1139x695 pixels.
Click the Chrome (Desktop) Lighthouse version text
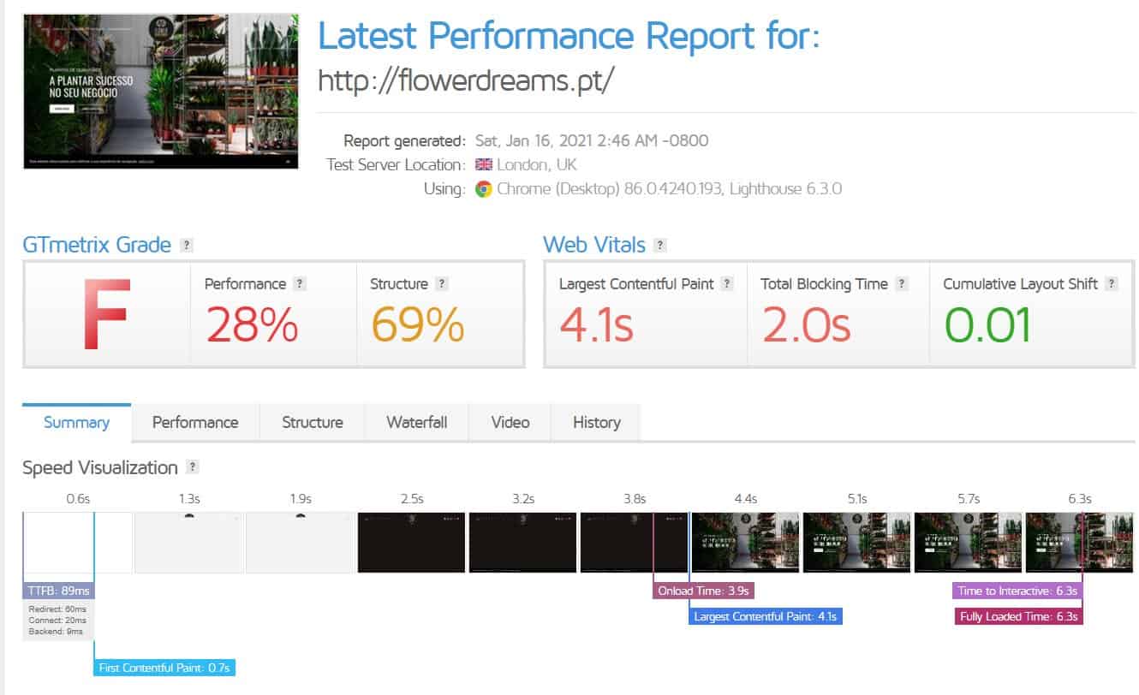(x=669, y=189)
